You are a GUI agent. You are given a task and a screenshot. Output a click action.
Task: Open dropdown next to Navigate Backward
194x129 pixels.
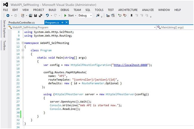pos(12,16)
